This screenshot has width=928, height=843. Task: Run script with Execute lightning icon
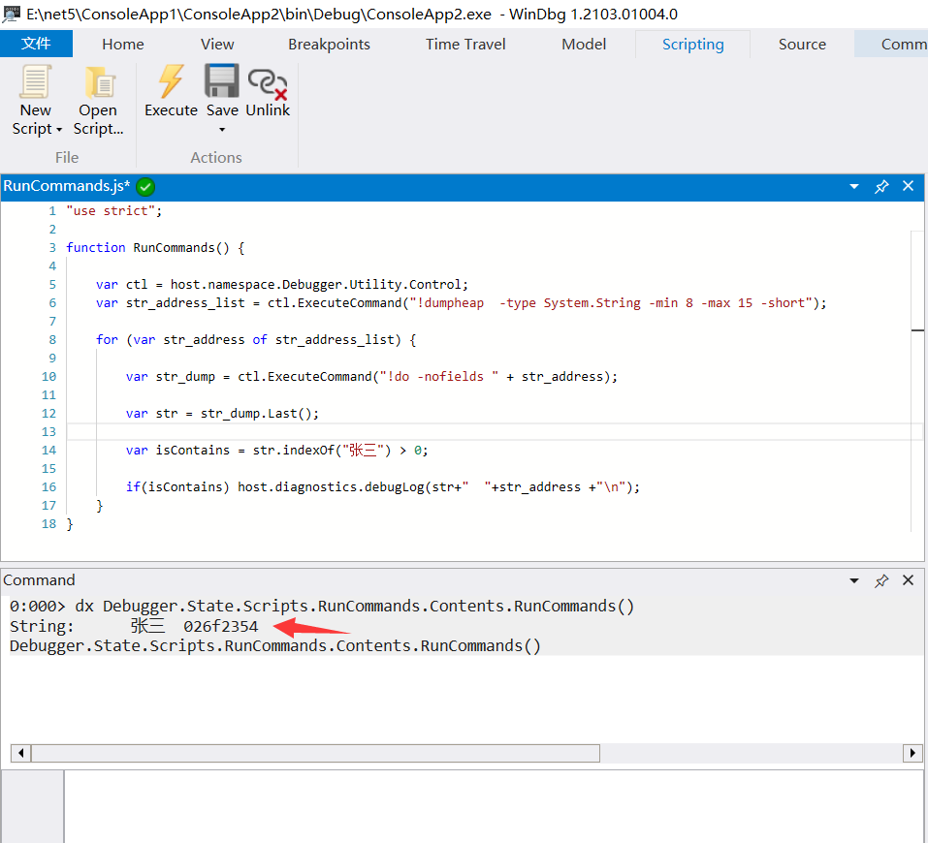pos(171,82)
